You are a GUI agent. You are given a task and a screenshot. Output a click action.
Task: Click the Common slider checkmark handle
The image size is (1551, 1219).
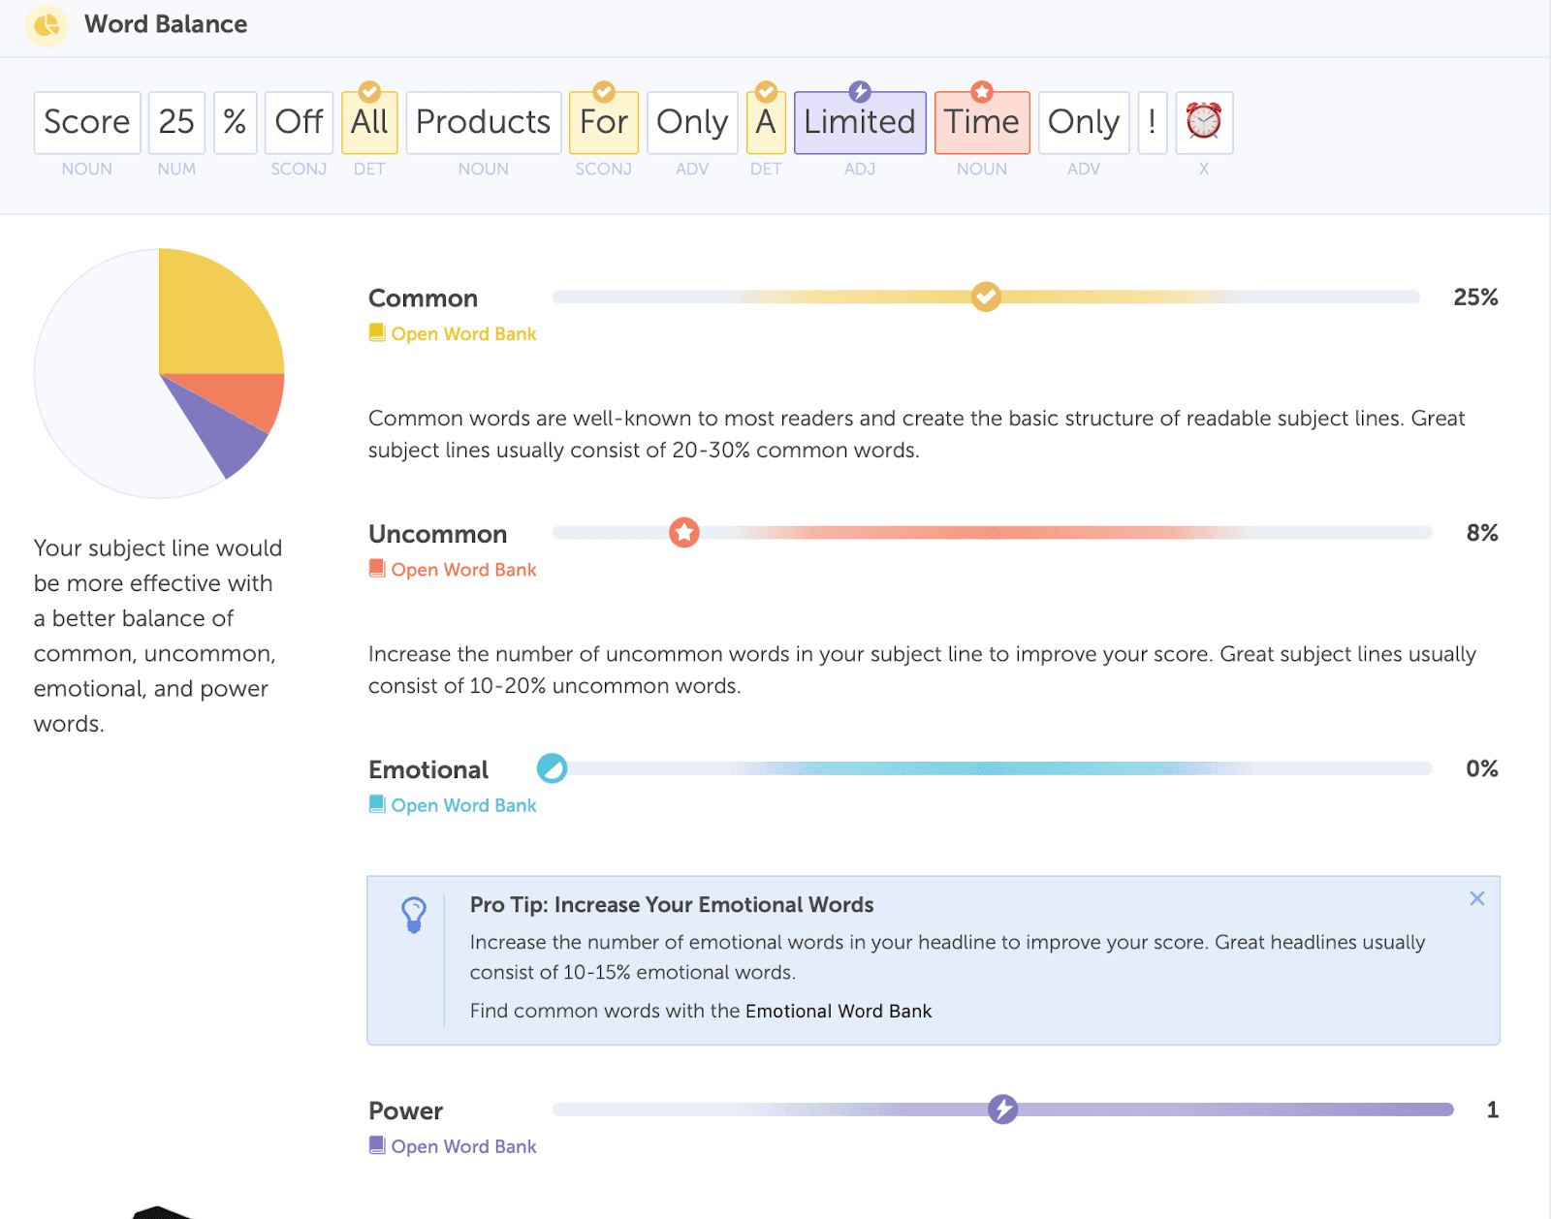tap(986, 297)
